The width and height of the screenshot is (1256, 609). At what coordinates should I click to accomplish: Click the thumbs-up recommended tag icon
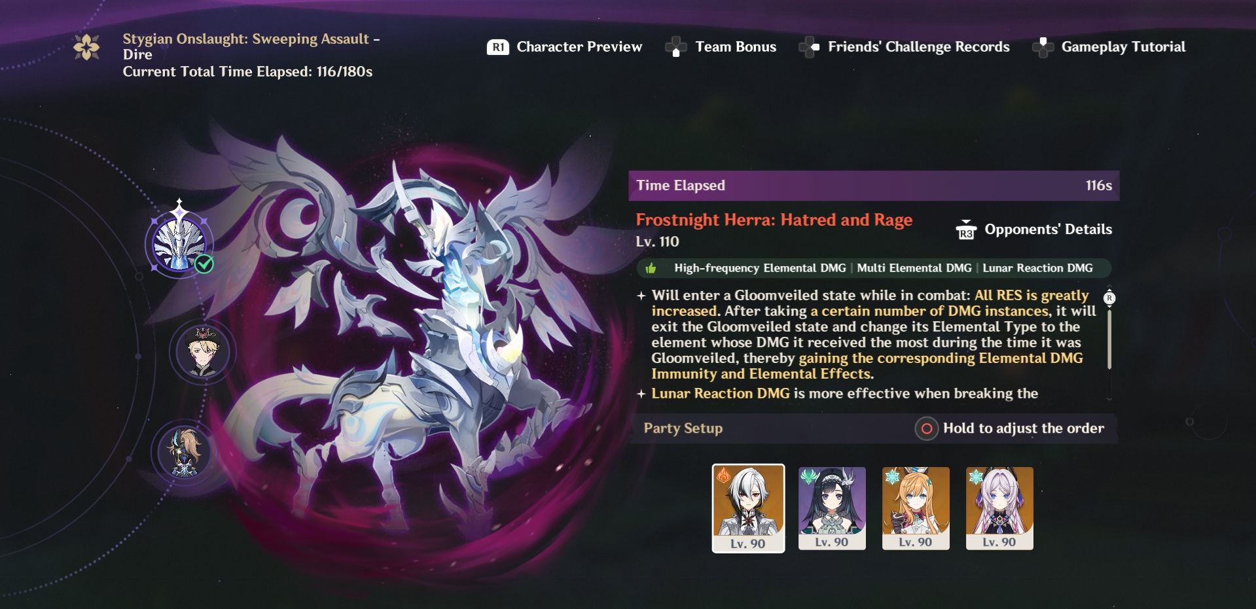coord(651,268)
